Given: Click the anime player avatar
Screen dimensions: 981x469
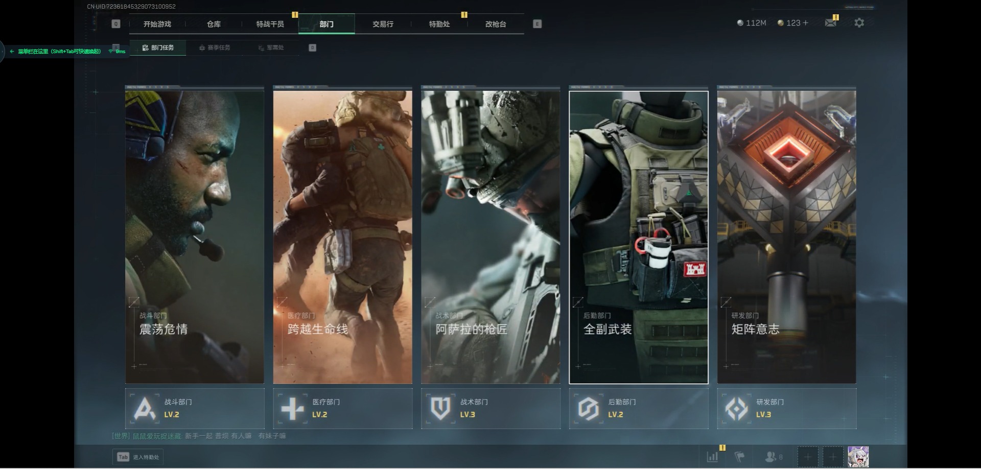Looking at the screenshot, I should (x=858, y=457).
